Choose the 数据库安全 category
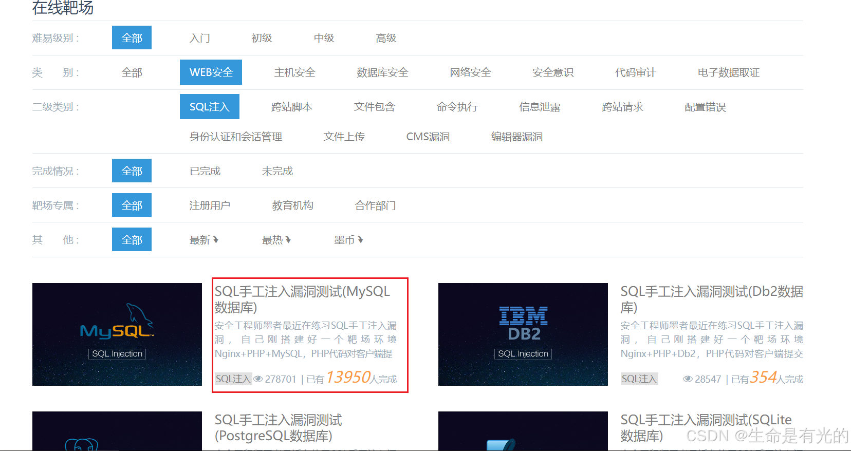The height and width of the screenshot is (451, 851). [383, 72]
